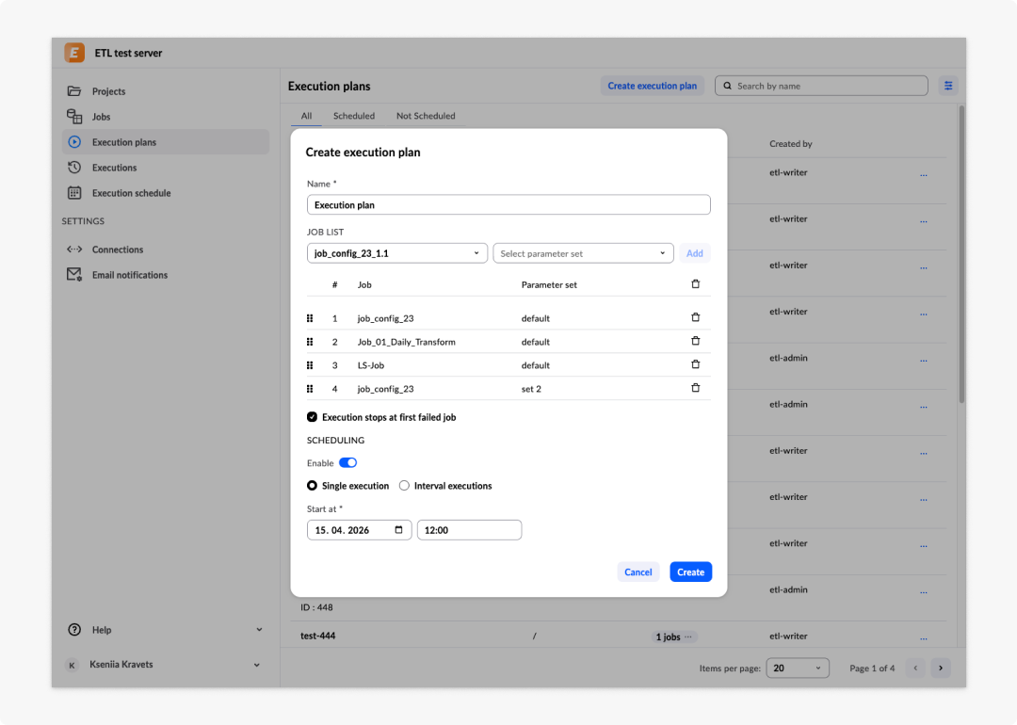Select Interval executions radio option
This screenshot has width=1017, height=725.
404,486
